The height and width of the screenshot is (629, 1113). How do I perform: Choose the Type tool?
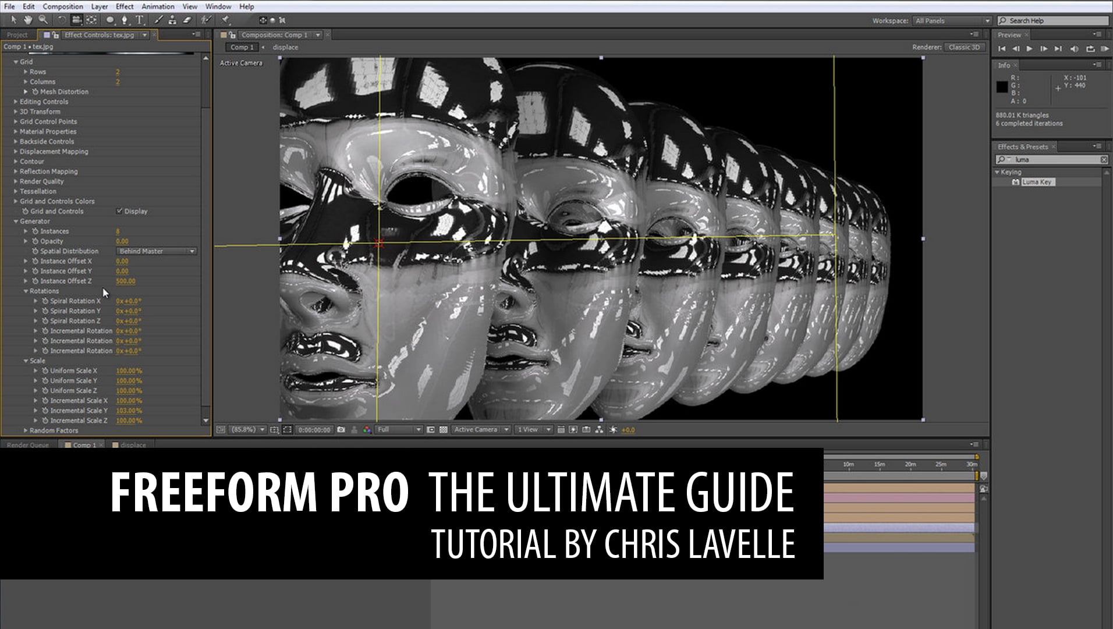(x=140, y=20)
